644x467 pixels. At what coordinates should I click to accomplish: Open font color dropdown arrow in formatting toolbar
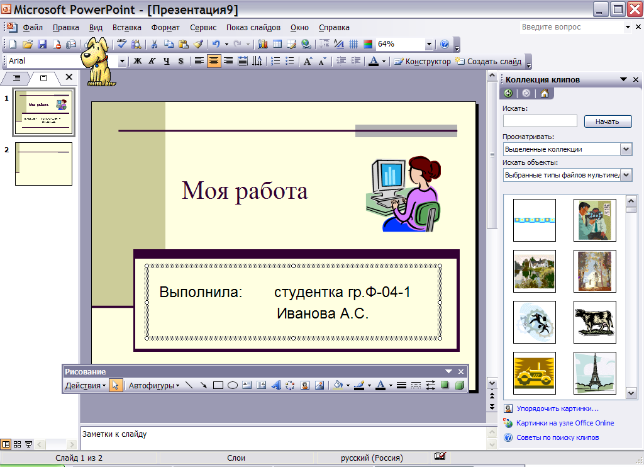pyautogui.click(x=384, y=61)
